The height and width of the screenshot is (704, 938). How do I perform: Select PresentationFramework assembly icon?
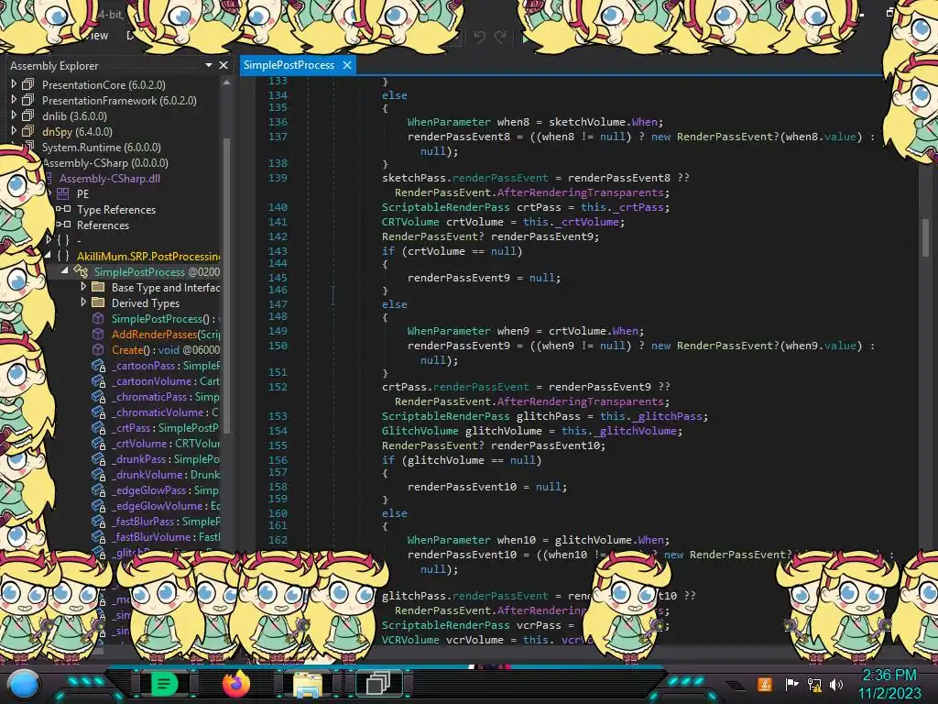click(x=28, y=100)
